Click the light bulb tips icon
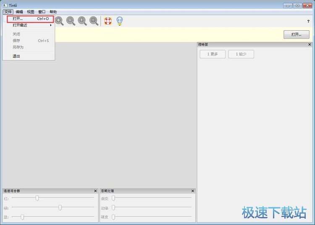 coord(120,21)
